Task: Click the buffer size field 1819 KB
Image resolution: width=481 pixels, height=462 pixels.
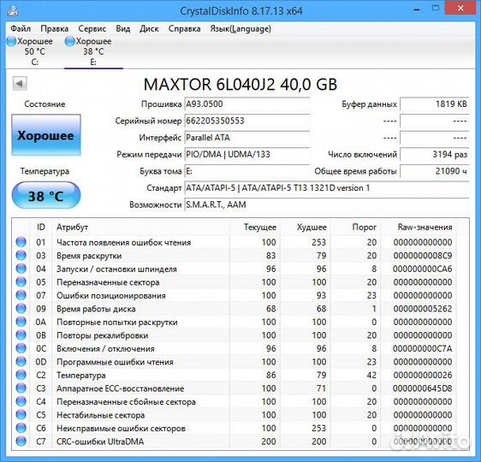Action: [x=435, y=104]
